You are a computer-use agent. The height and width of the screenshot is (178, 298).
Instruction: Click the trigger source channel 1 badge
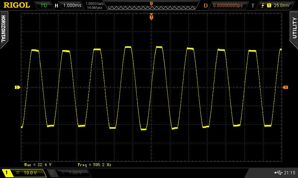269,6
